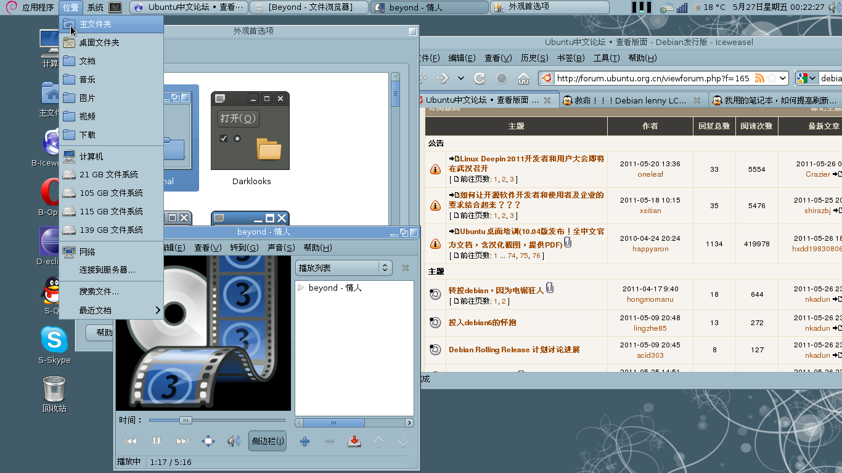Reload the page in Iceweasel

[x=480, y=78]
